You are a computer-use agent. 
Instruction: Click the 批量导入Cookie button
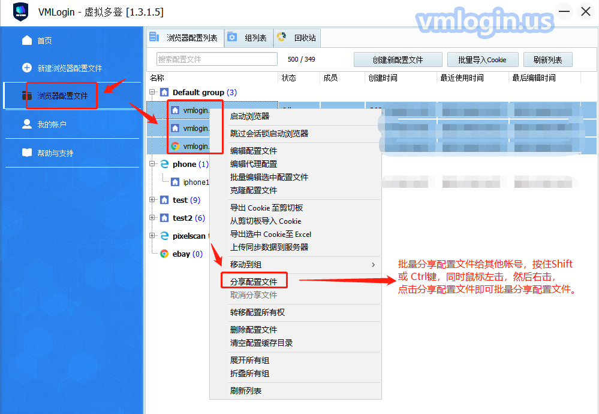(x=482, y=60)
